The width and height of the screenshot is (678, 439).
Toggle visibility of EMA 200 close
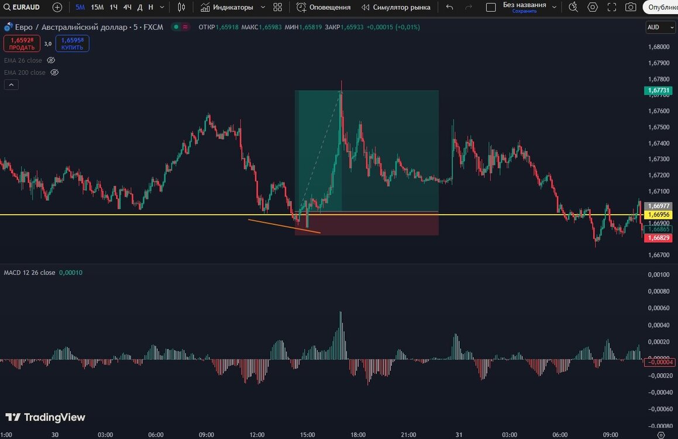pos(54,72)
